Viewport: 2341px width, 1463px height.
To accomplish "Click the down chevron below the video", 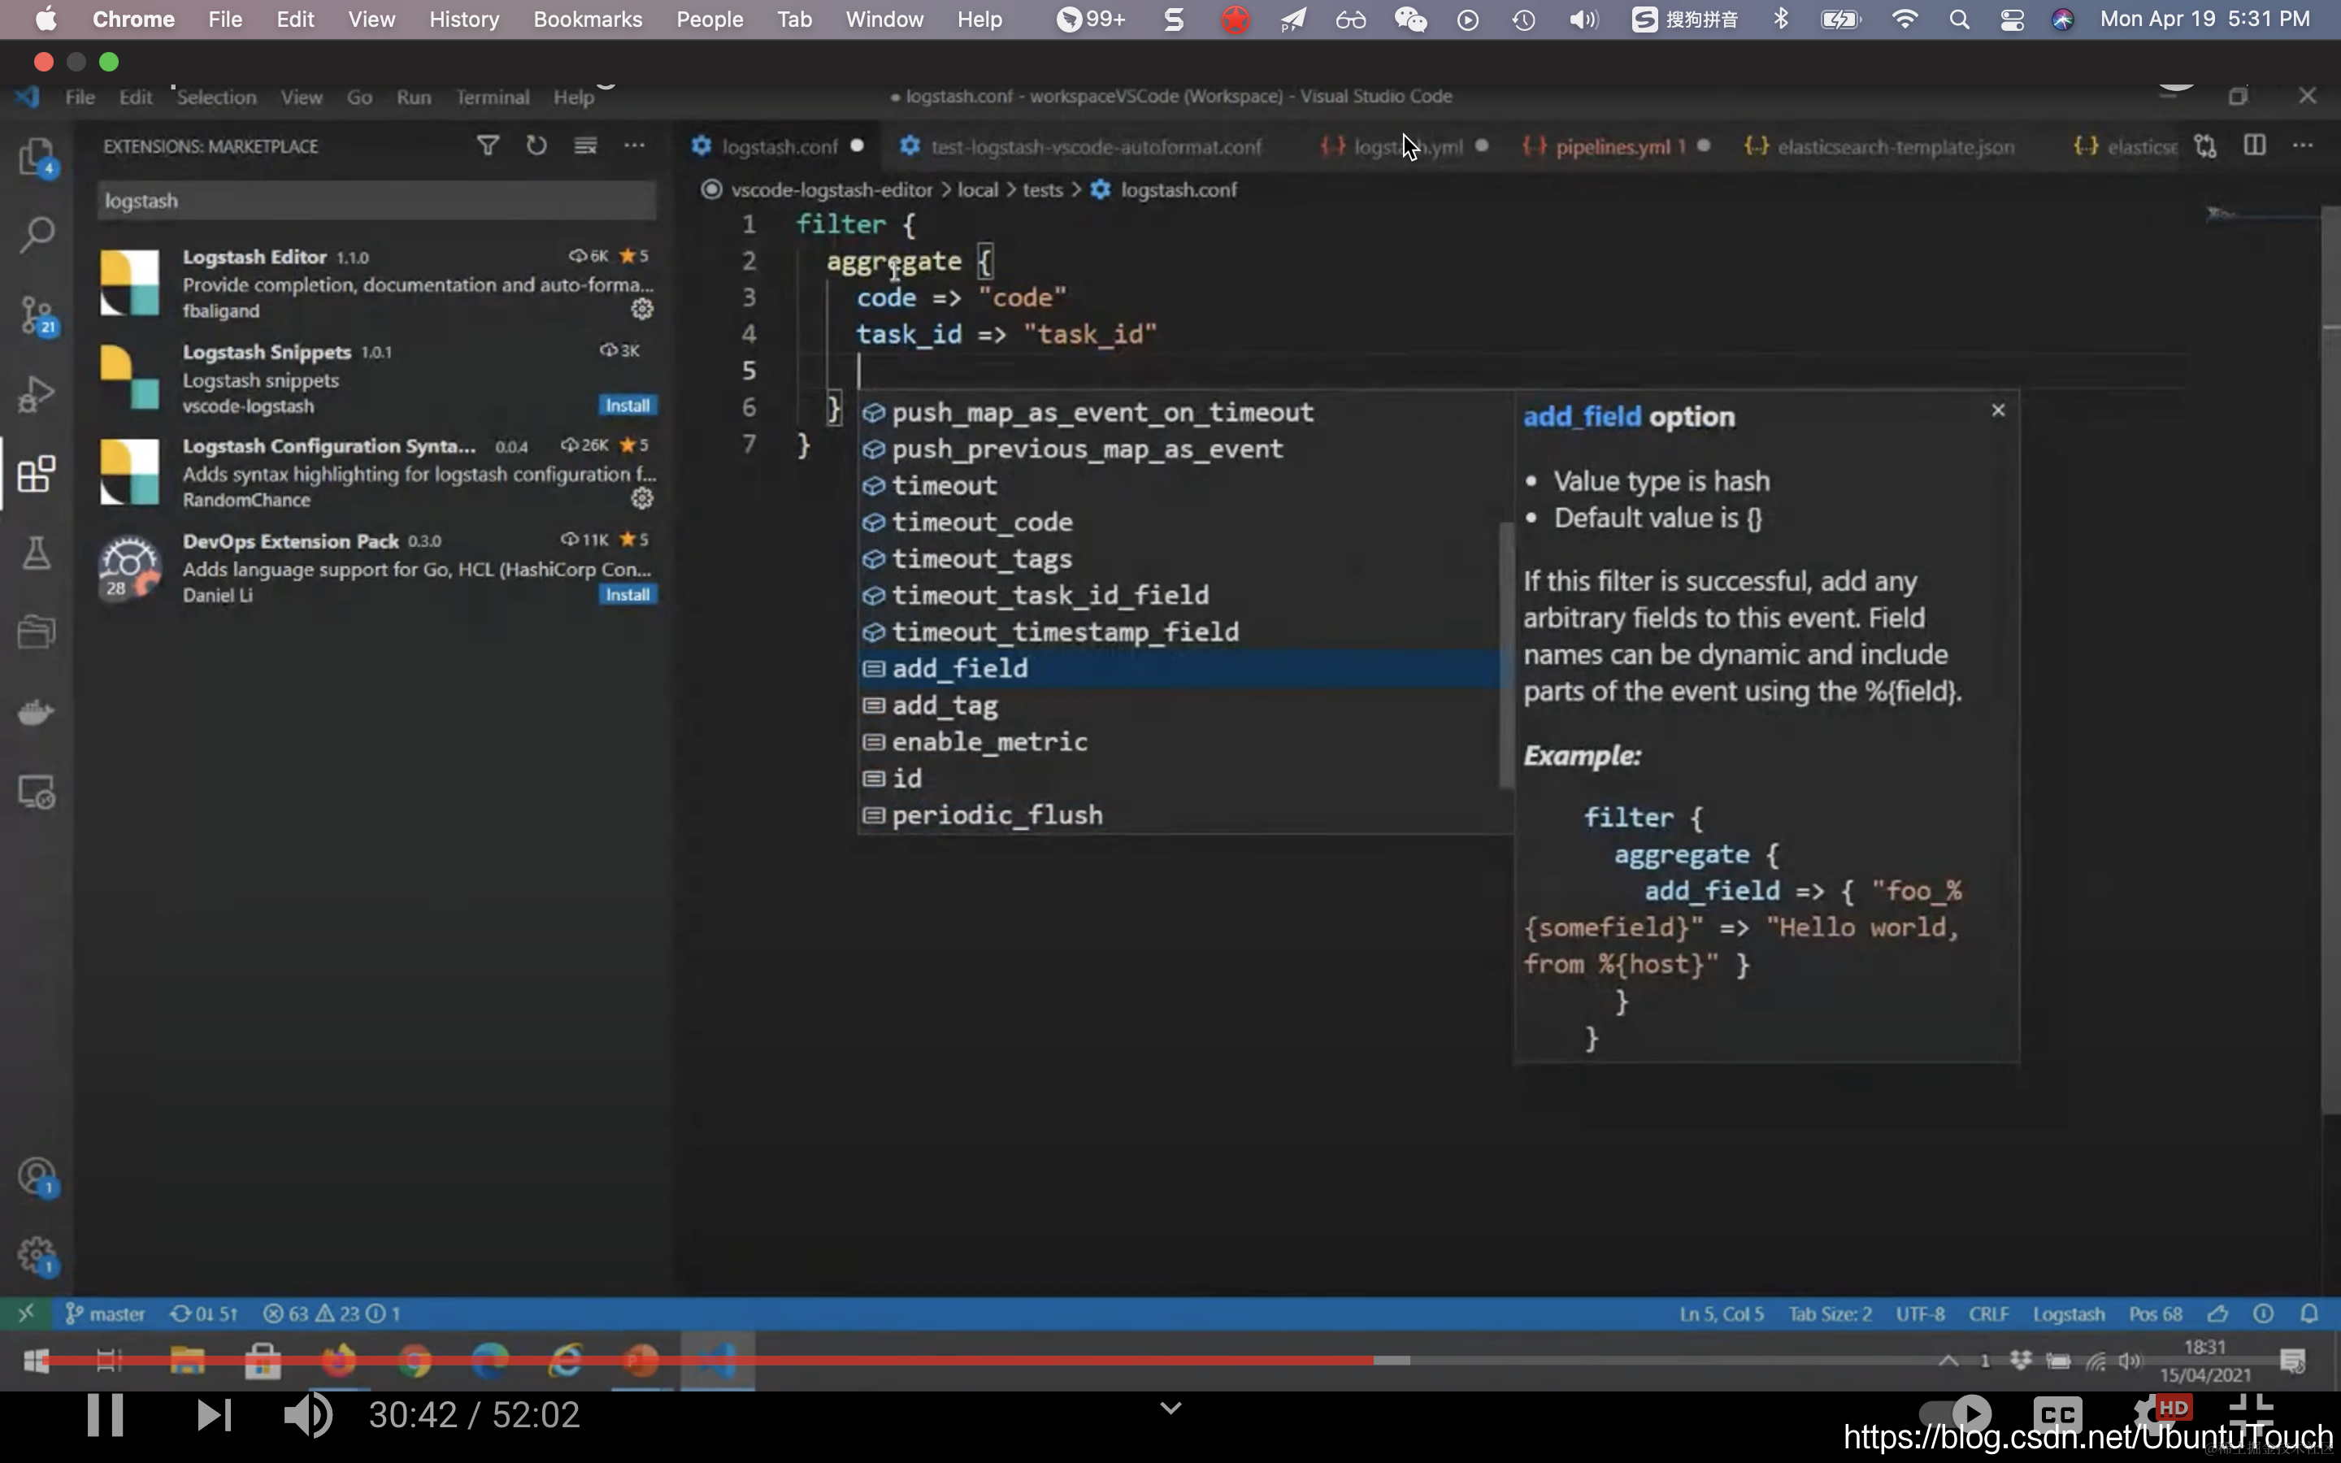I will point(1170,1408).
